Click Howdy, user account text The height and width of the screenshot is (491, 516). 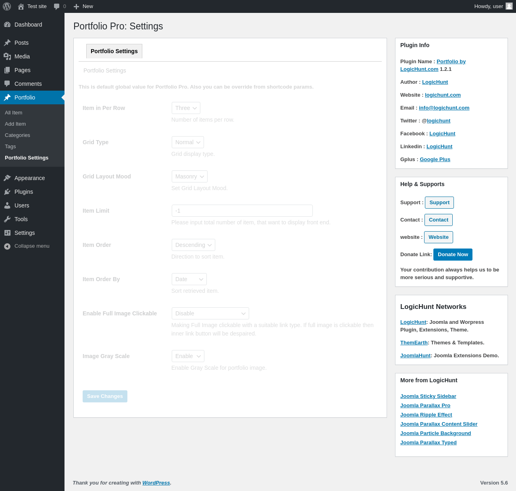point(489,6)
